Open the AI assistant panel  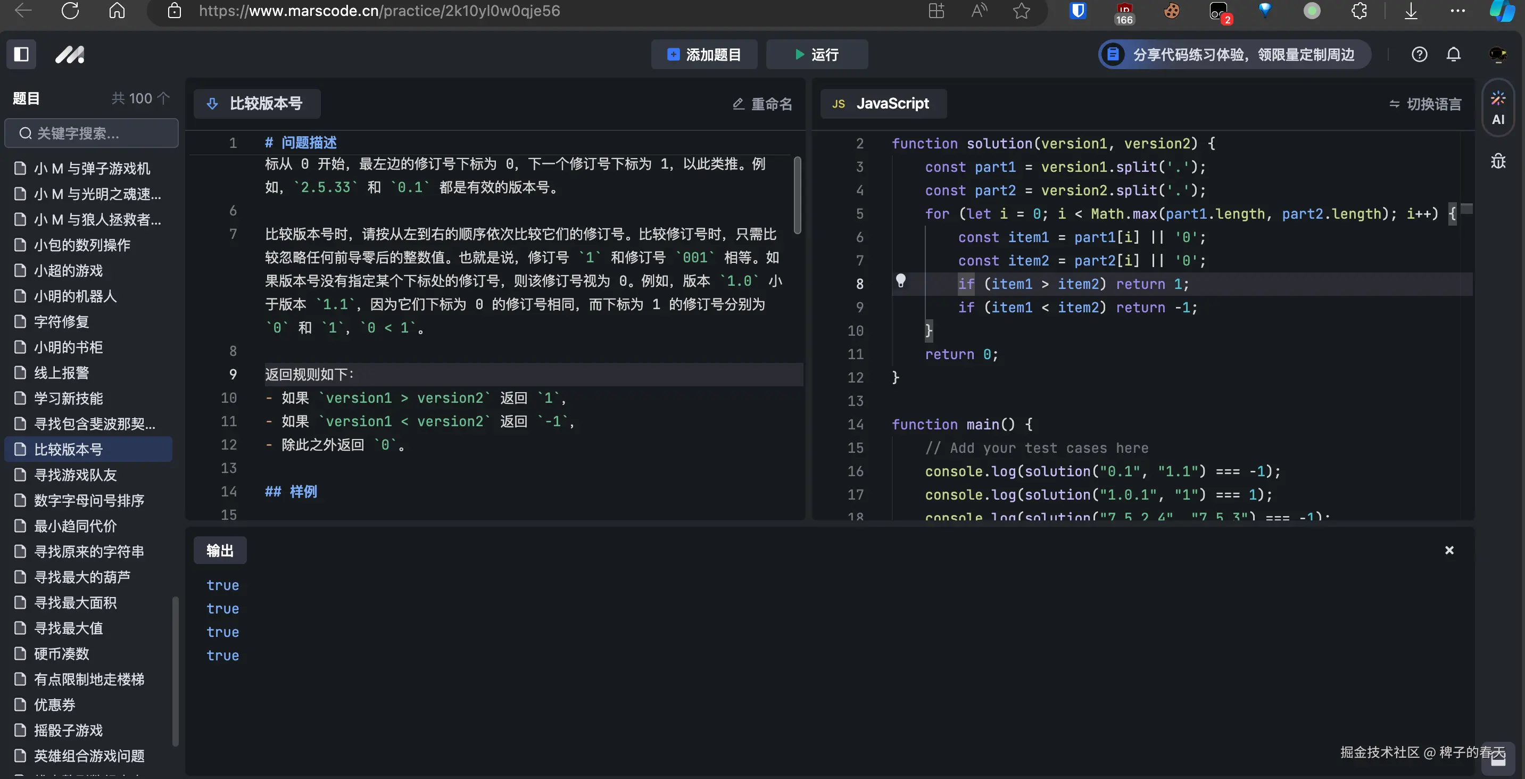pyautogui.click(x=1499, y=106)
